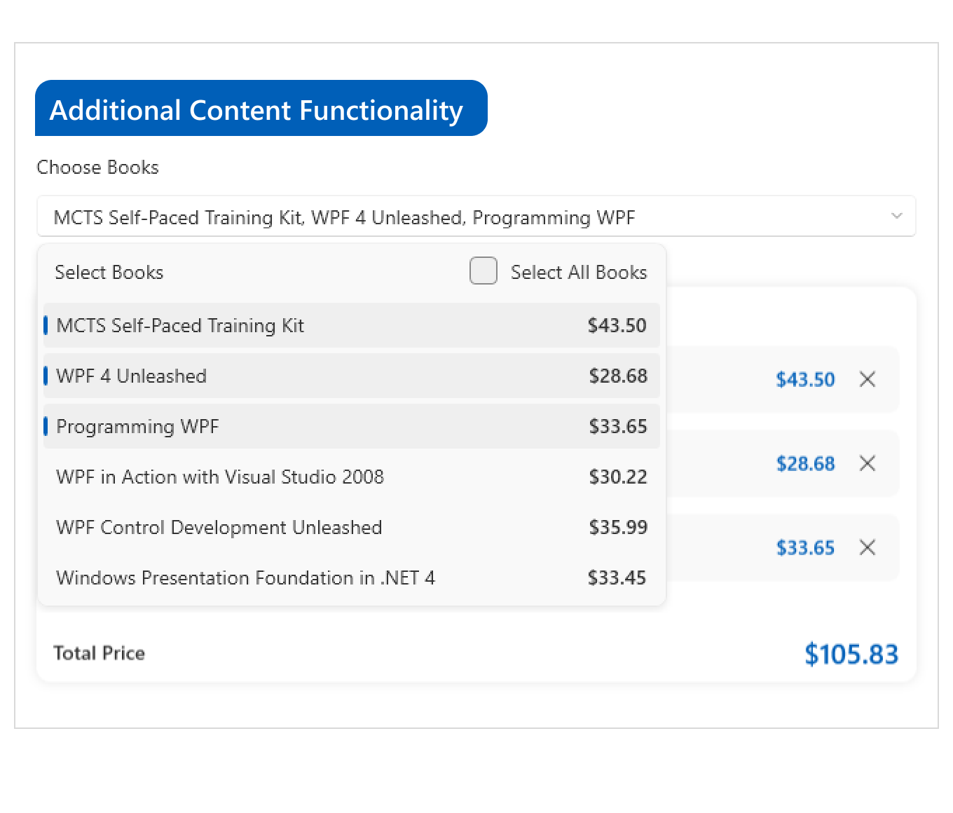Screen dimensions: 953x813
Task: Remove the $33.65 book with its X icon
Action: click(x=867, y=547)
